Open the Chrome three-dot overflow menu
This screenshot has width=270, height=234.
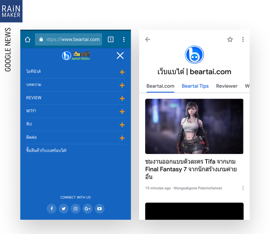coord(124,39)
